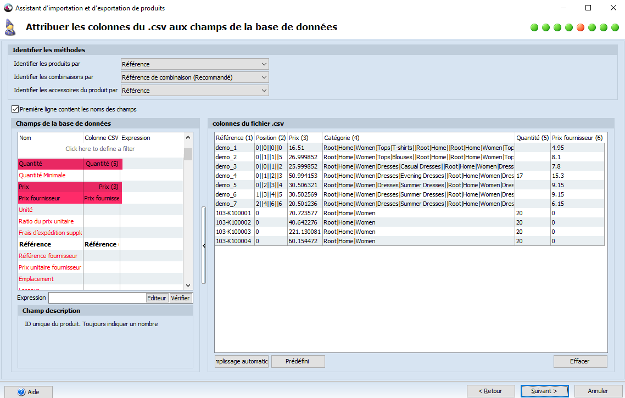Open the Éditeur for the expression
The height and width of the screenshot is (398, 625).
tap(156, 298)
